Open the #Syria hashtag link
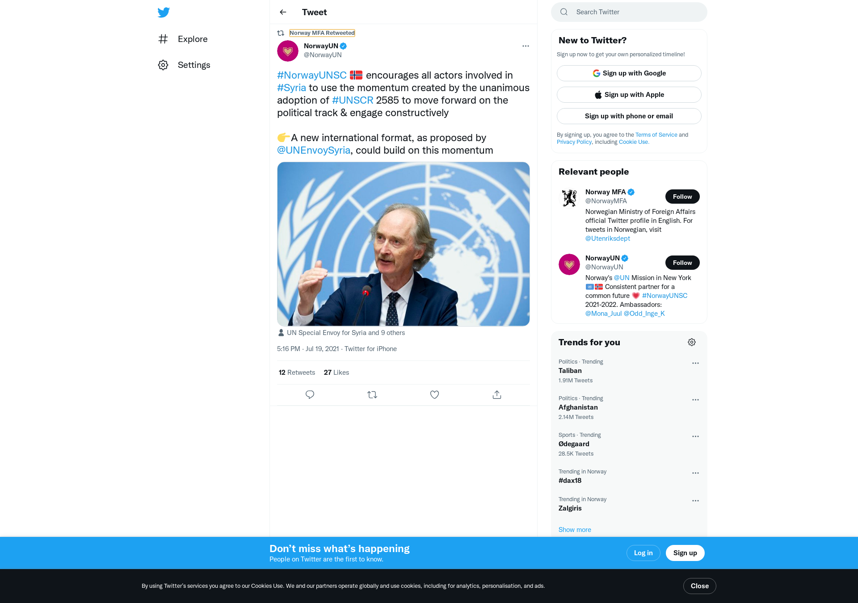This screenshot has width=858, height=603. tap(291, 88)
